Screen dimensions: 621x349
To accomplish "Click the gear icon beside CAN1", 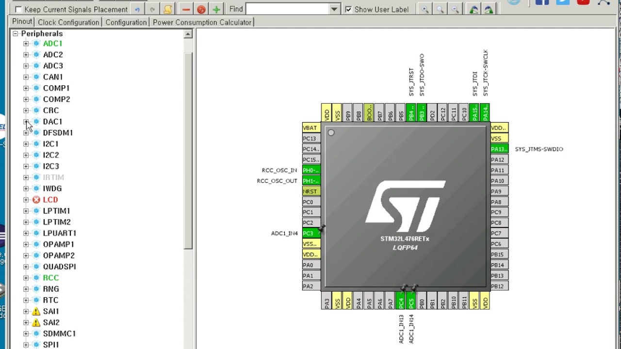I will click(36, 77).
